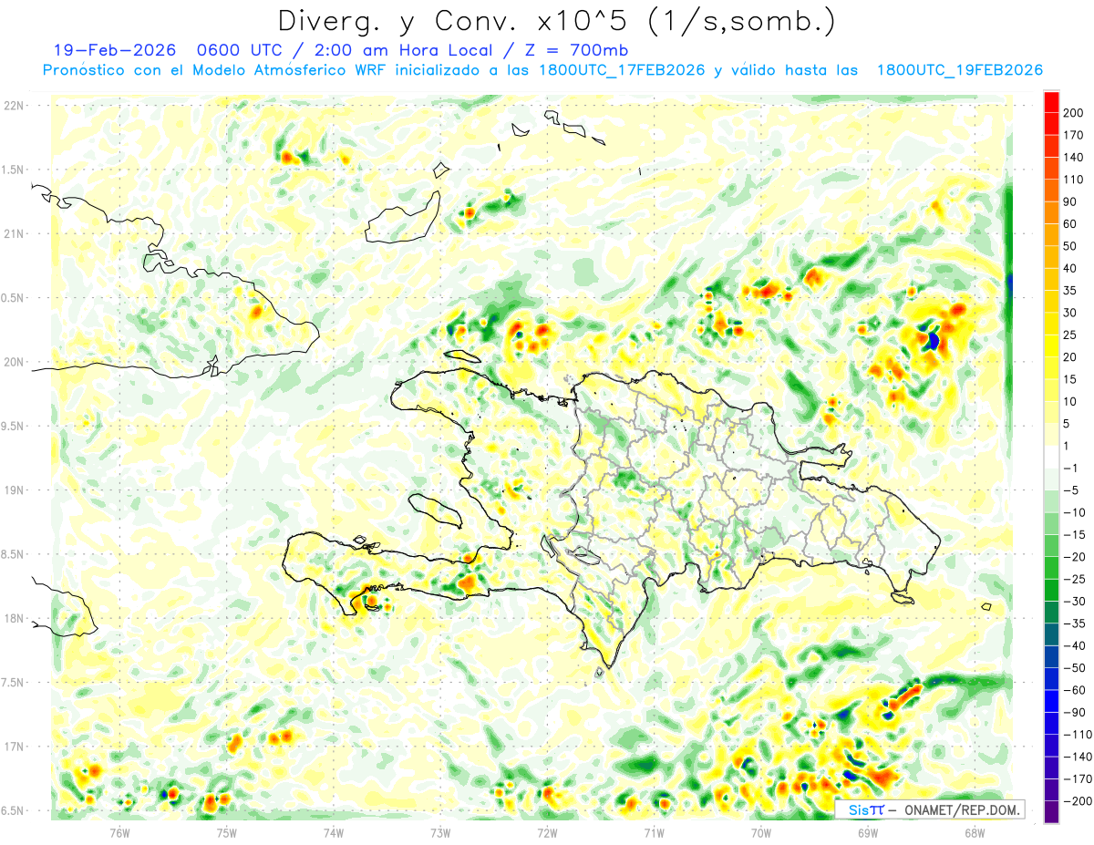Click the 74W longitude axis label

point(334,832)
